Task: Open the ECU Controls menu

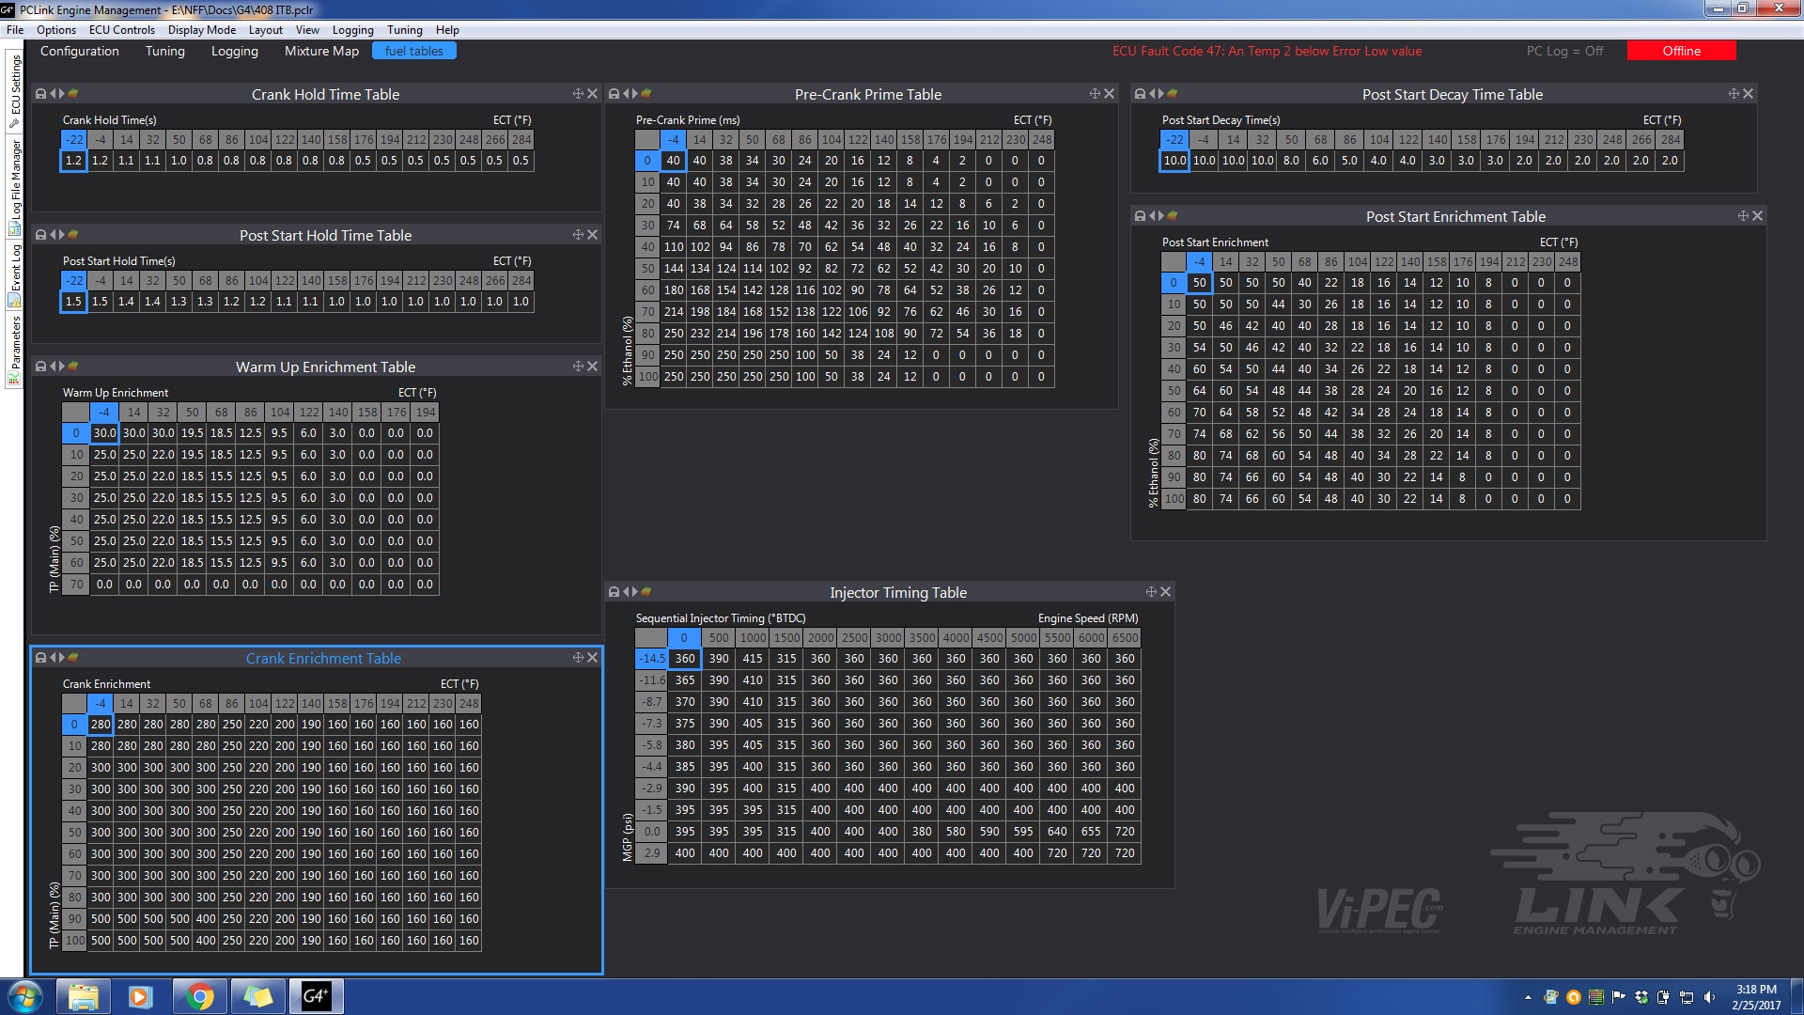Action: (x=121, y=30)
